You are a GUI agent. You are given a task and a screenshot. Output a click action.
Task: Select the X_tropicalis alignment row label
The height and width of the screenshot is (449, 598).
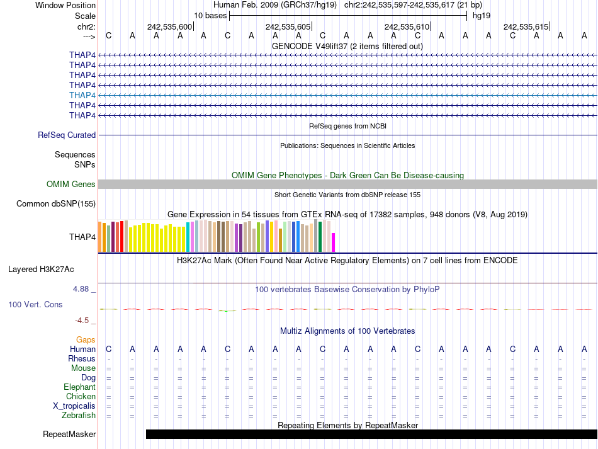[x=74, y=406]
